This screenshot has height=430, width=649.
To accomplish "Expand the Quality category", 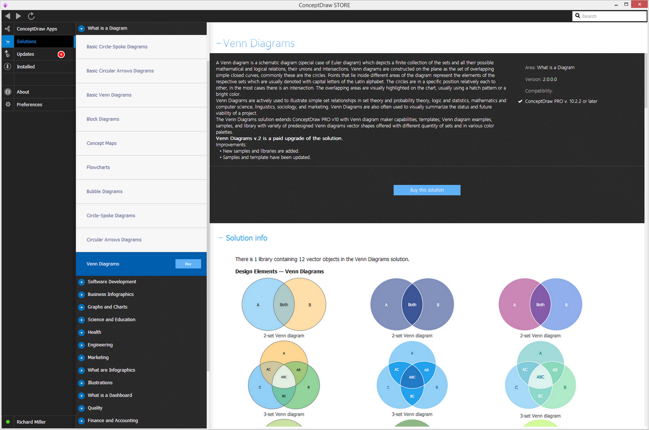I will tap(81, 409).
